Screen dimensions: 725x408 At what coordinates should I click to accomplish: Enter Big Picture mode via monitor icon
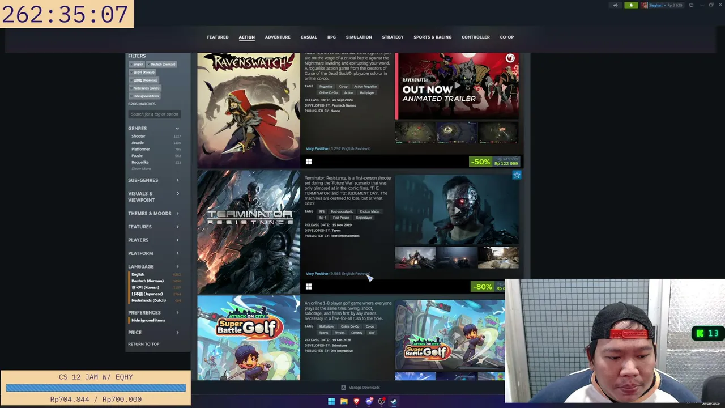pyautogui.click(x=691, y=5)
